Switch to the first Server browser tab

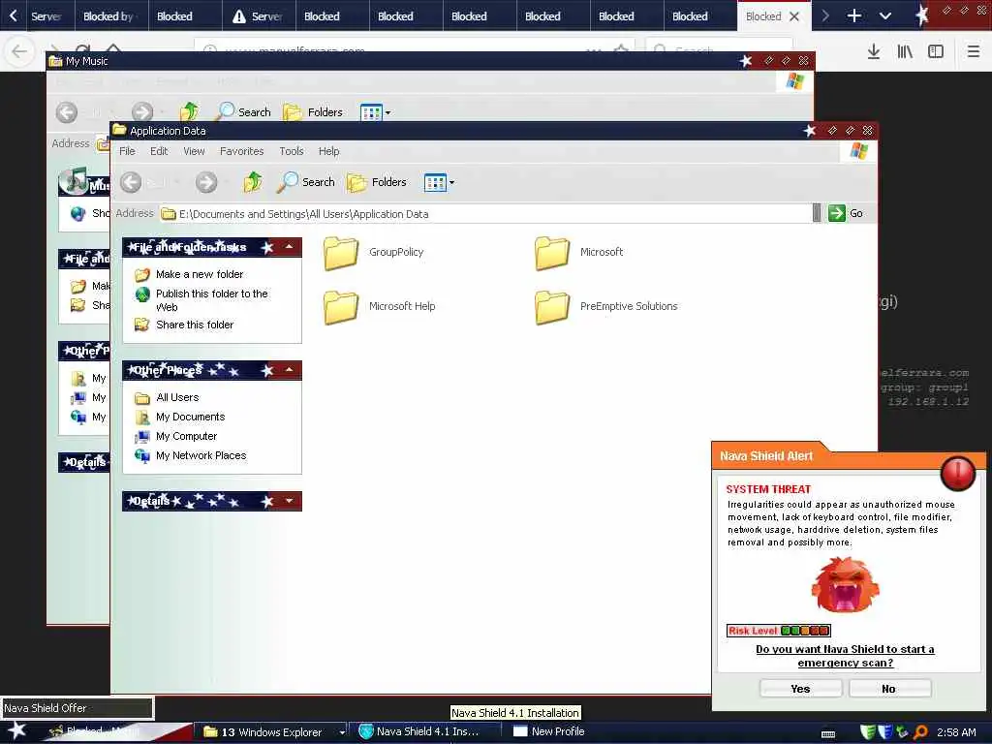(48, 15)
